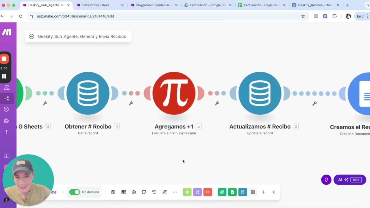The image size is (370, 208).
Task: Open the wrench filter before Agregamos +1
Action: click(131, 103)
